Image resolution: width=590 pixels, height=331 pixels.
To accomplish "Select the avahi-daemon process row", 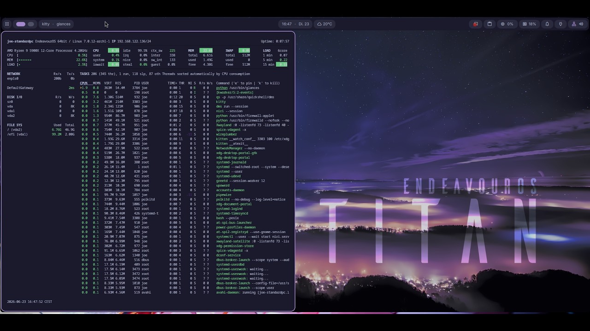I will point(184,292).
